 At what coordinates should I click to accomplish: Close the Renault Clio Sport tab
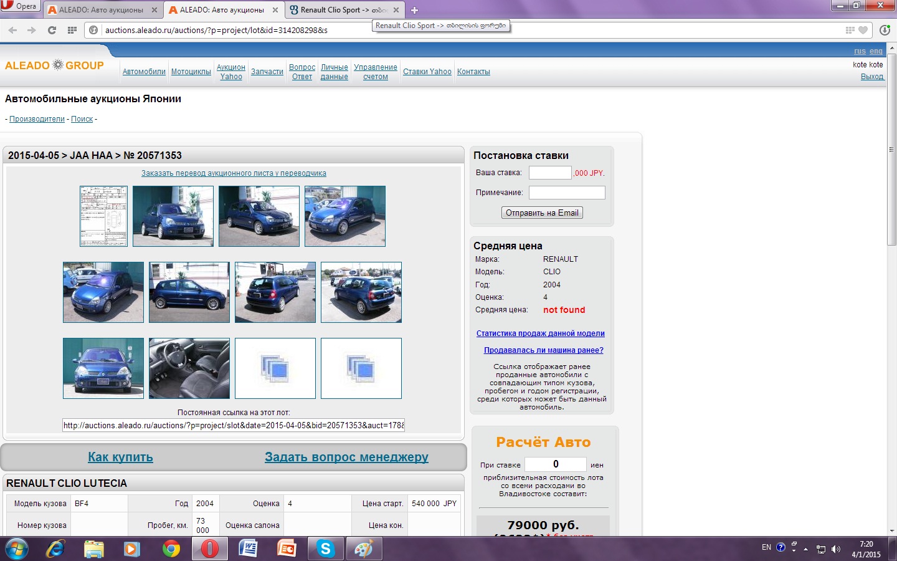click(396, 10)
